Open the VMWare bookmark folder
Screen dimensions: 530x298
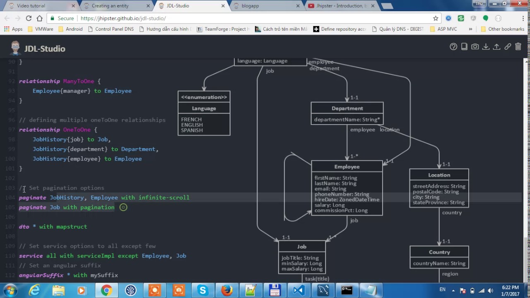pyautogui.click(x=40, y=29)
